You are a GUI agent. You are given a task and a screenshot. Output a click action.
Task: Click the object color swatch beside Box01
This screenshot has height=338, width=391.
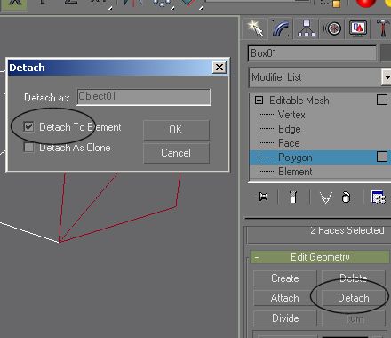point(386,53)
